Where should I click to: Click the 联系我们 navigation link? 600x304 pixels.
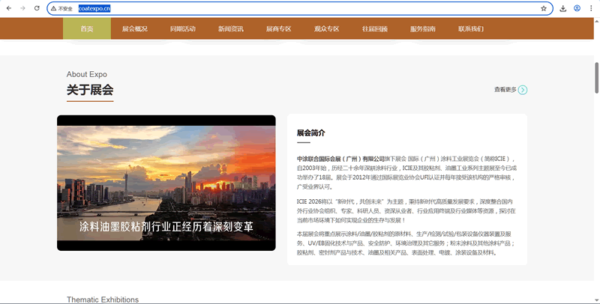[471, 29]
